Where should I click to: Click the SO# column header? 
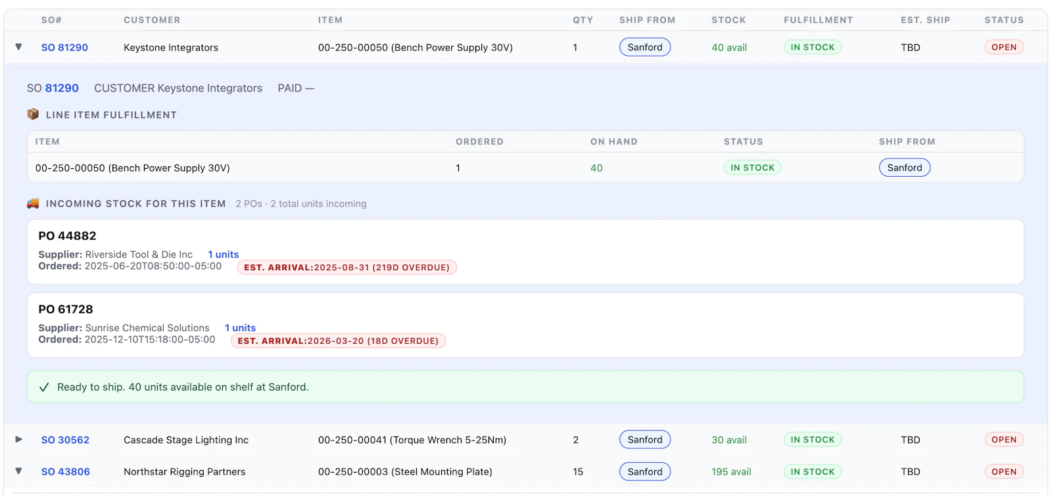[51, 20]
